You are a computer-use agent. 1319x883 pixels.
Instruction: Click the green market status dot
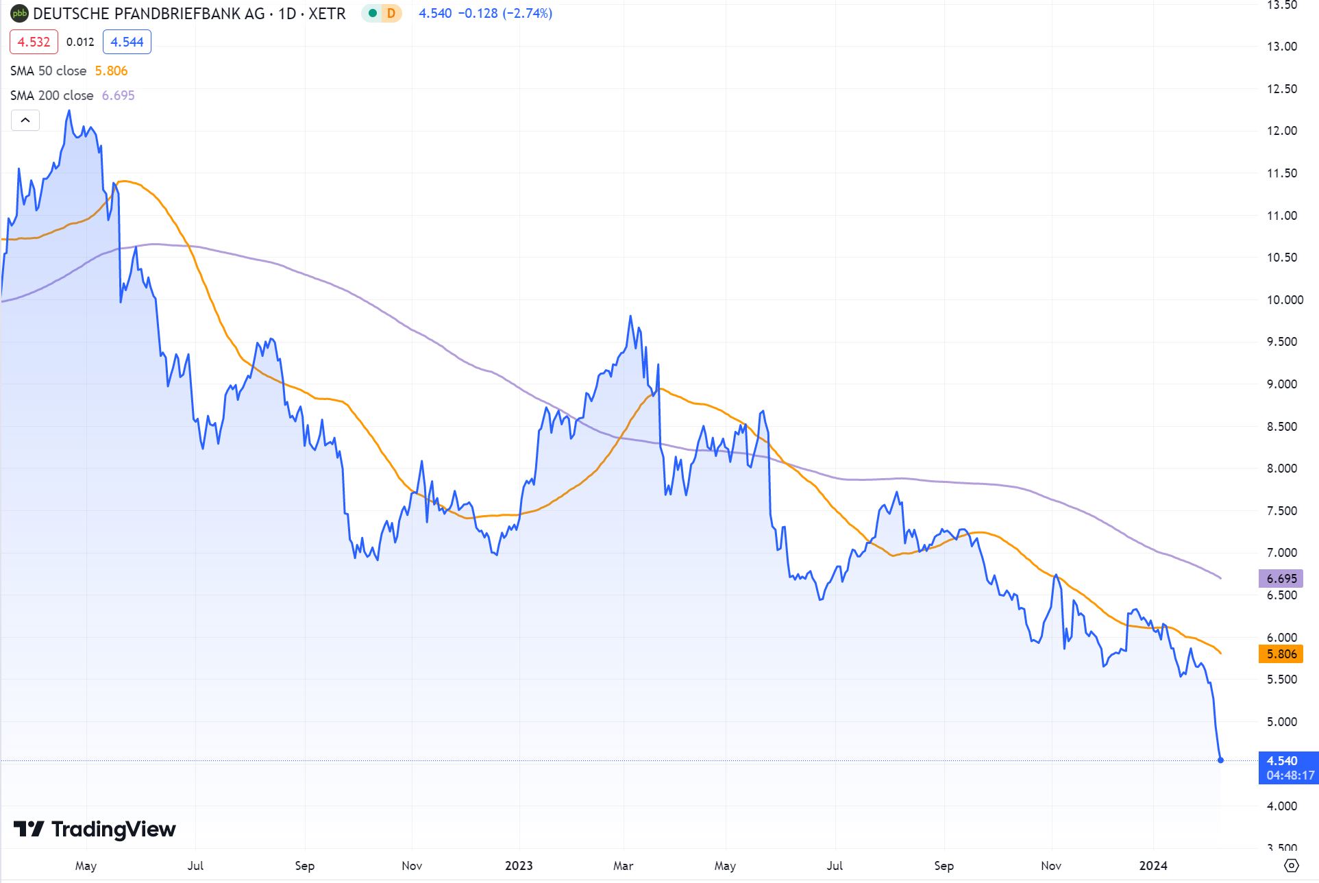pyautogui.click(x=372, y=13)
